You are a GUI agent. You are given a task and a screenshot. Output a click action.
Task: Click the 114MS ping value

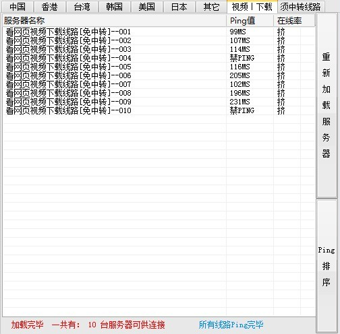point(239,49)
